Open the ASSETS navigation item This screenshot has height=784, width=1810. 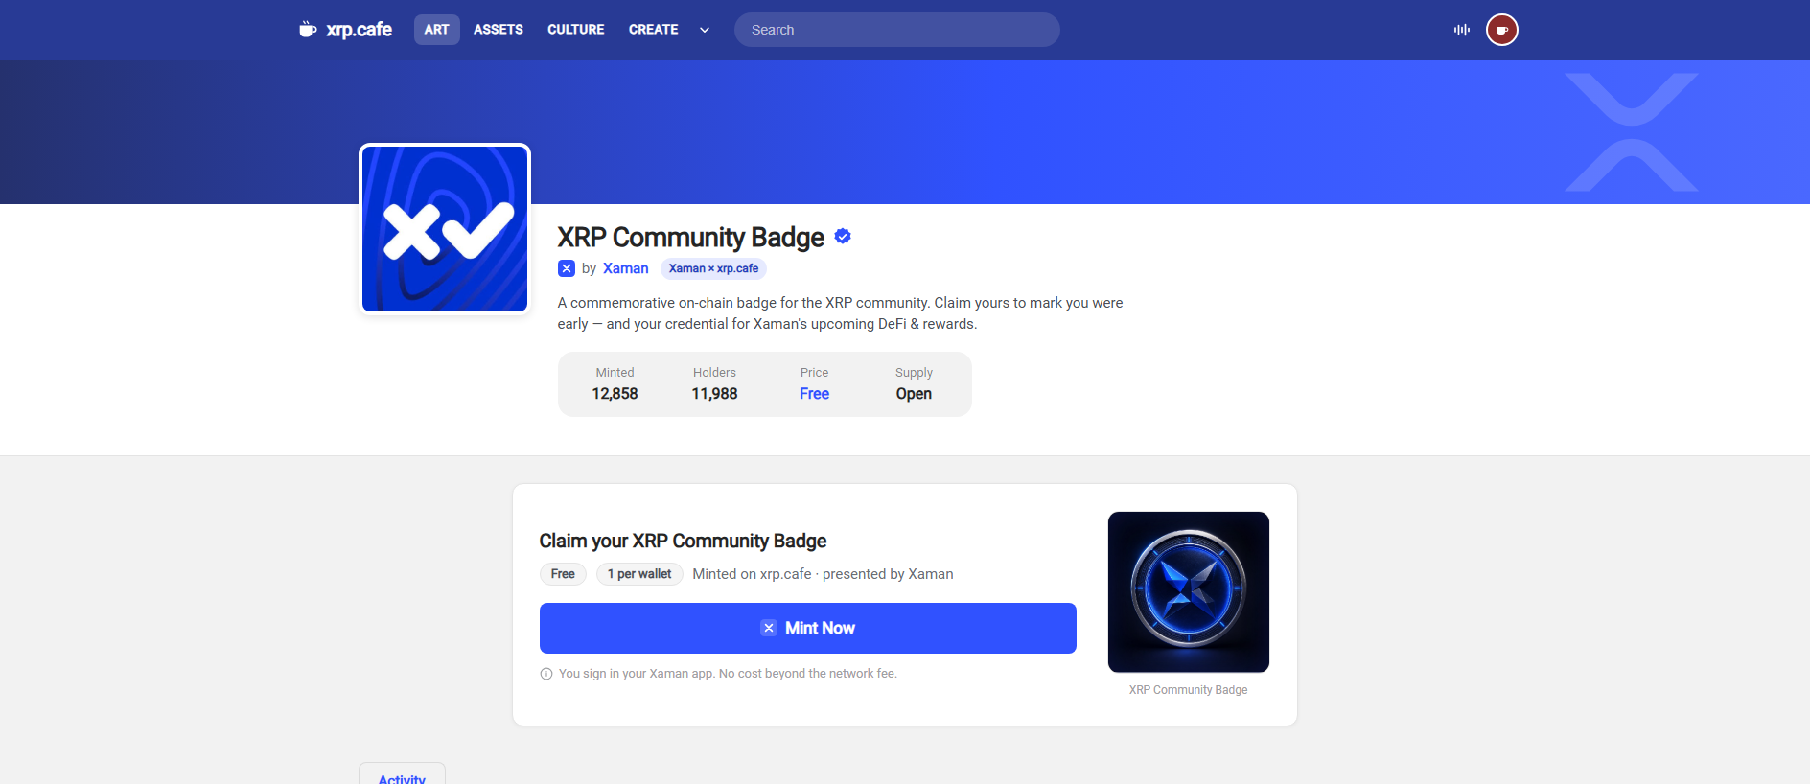click(499, 30)
